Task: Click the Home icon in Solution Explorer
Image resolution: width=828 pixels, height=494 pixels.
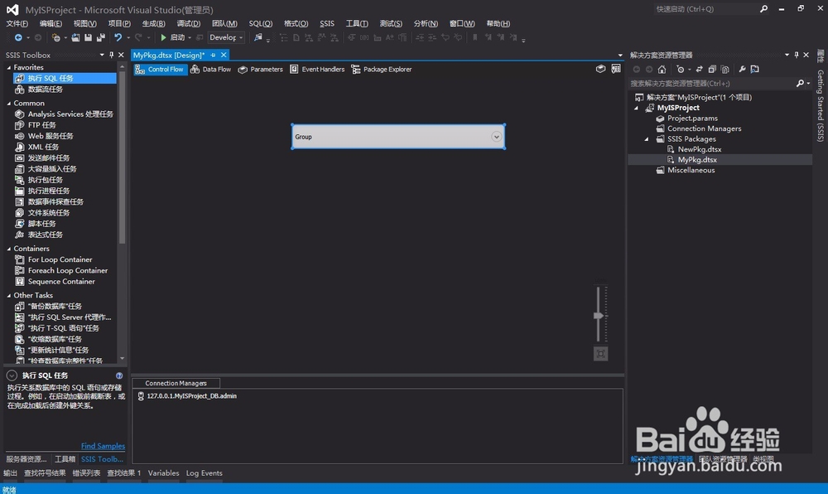Action: (662, 70)
